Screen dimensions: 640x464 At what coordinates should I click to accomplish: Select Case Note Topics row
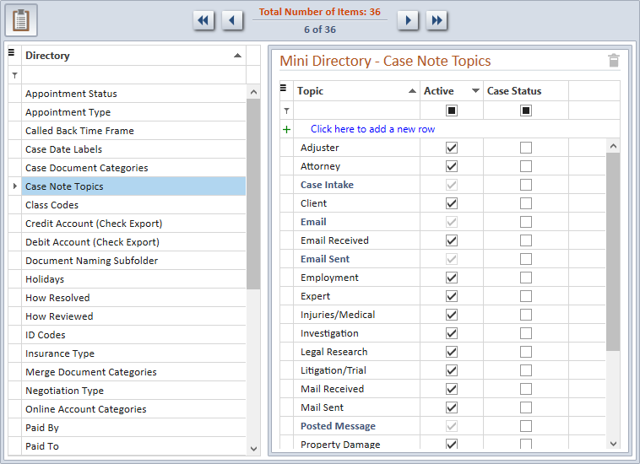(133, 186)
